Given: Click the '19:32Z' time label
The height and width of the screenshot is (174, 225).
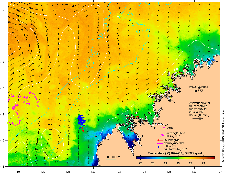Looking at the screenshot, I should (198, 91).
